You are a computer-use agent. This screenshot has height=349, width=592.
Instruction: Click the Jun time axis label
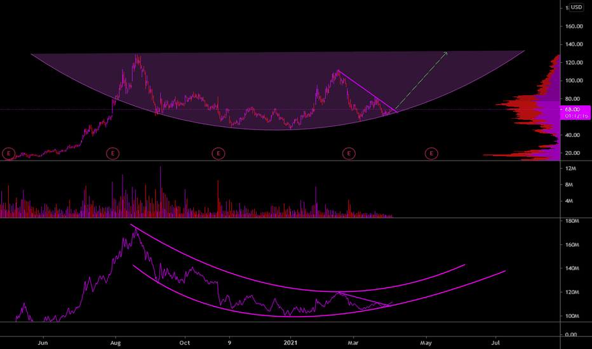(43, 343)
